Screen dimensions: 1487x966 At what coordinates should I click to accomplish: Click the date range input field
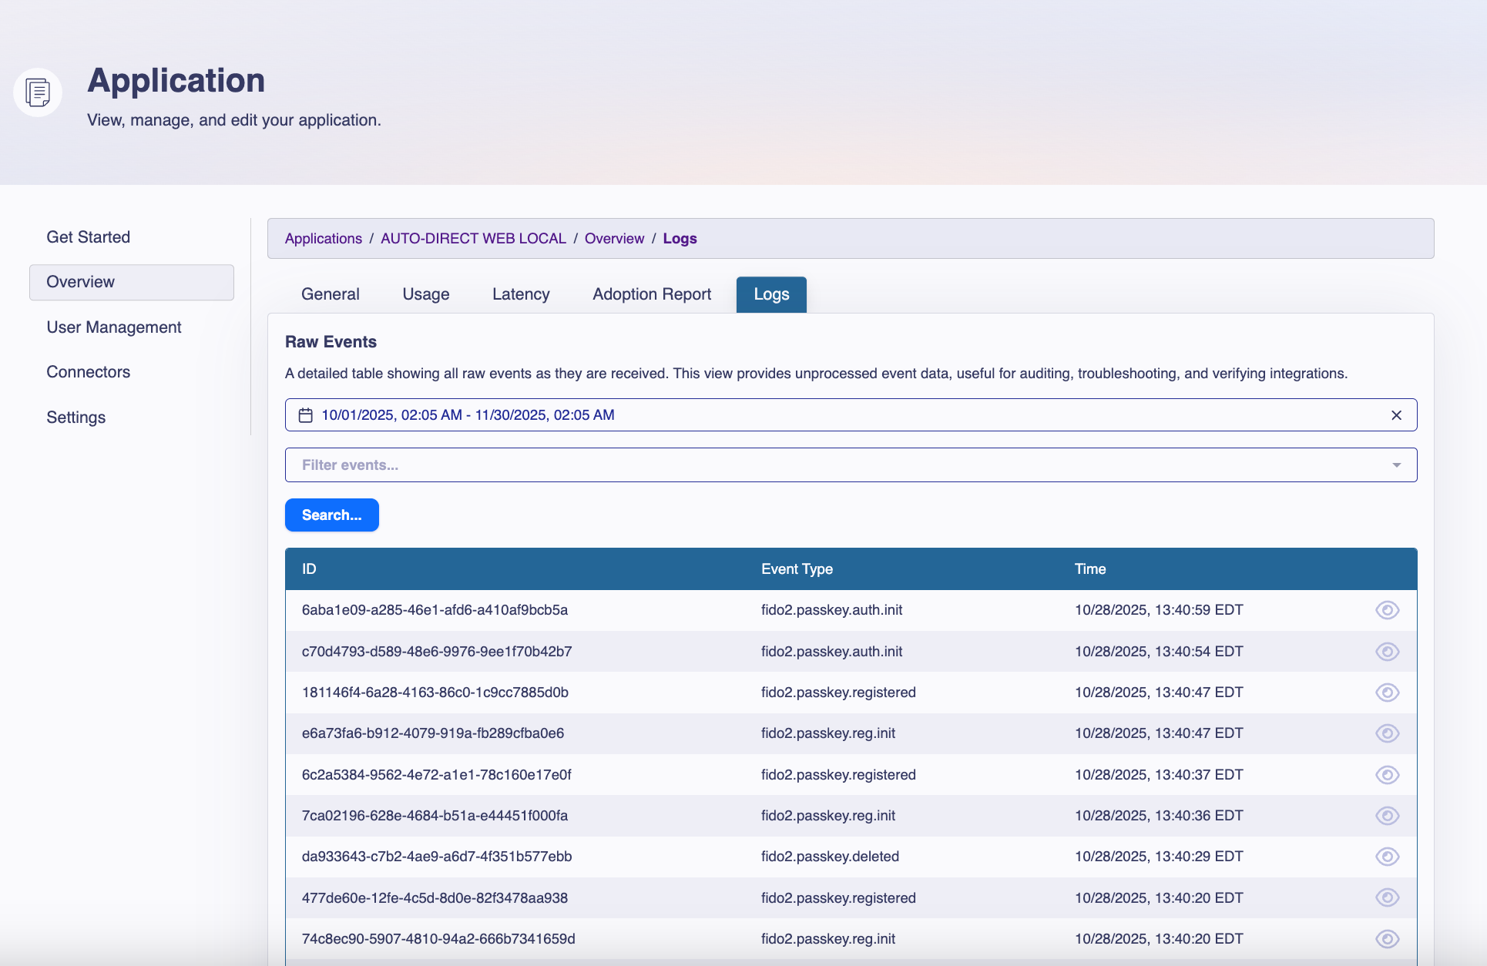pos(693,414)
